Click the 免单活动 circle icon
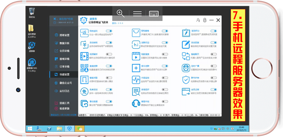 pyautogui.click(x=84, y=91)
